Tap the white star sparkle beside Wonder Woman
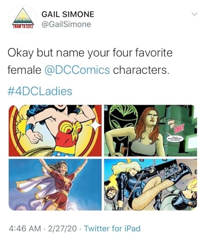The image size is (206, 237). (x=95, y=125)
